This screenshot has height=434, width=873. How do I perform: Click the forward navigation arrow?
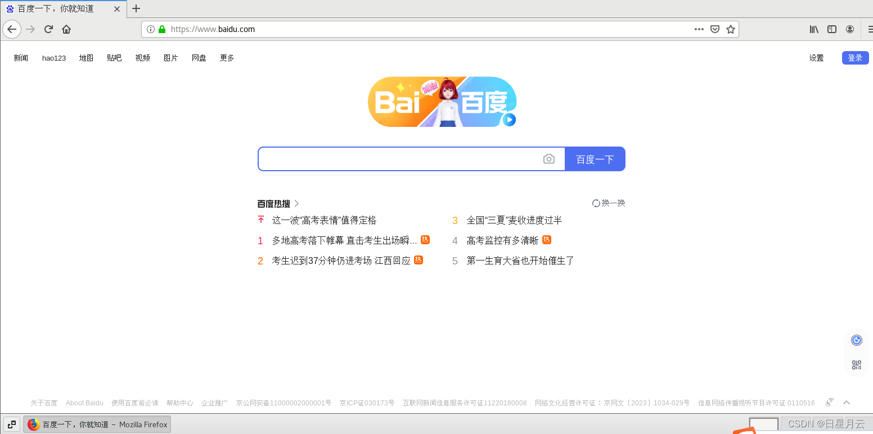pyautogui.click(x=31, y=29)
